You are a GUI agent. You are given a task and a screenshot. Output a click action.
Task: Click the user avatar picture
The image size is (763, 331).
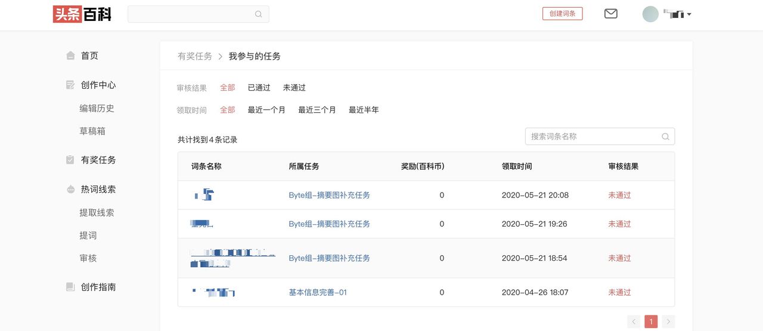[x=650, y=14]
